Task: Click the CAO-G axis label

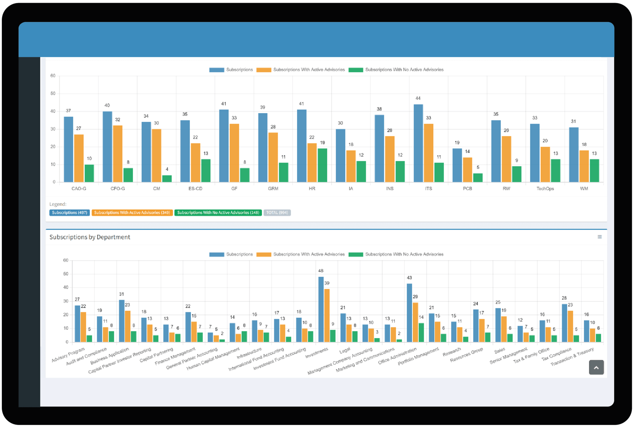Action: point(79,188)
